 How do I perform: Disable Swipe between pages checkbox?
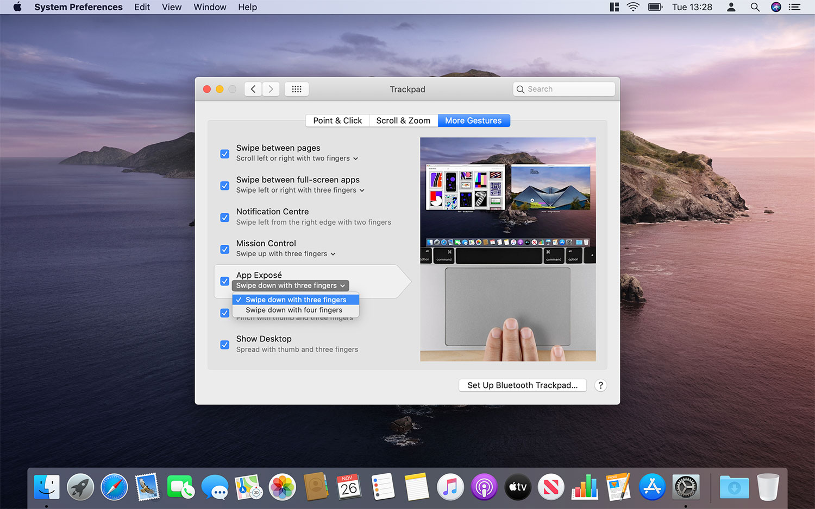click(224, 154)
